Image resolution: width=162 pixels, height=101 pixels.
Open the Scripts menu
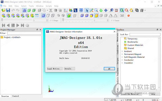pos(49,6)
